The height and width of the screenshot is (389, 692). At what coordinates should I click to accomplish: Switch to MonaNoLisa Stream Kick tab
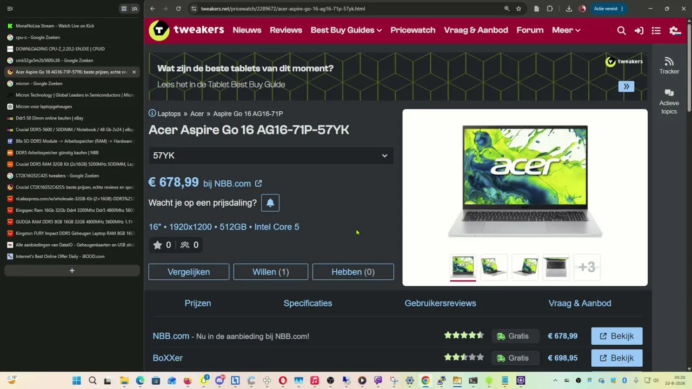pyautogui.click(x=72, y=26)
